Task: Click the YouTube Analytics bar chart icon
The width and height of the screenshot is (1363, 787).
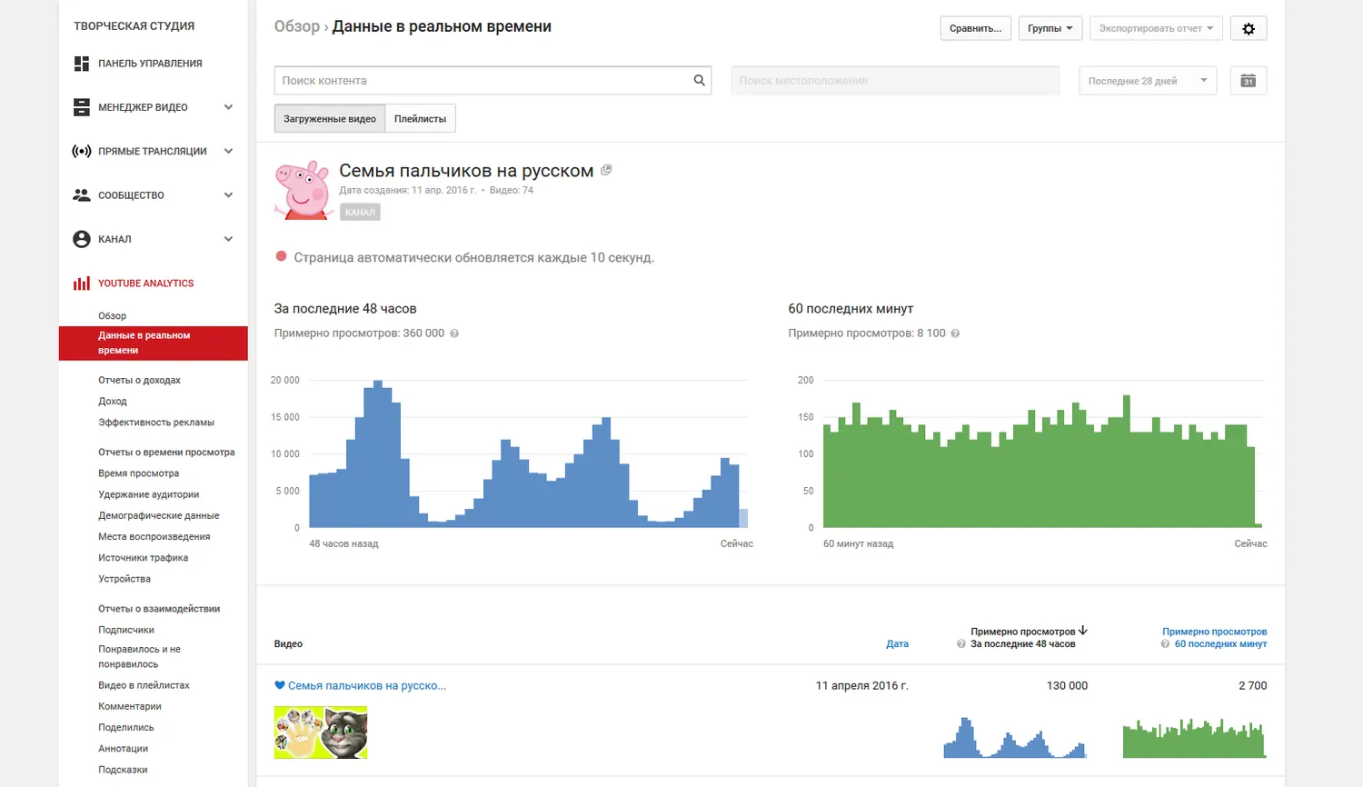Action: [x=82, y=284]
